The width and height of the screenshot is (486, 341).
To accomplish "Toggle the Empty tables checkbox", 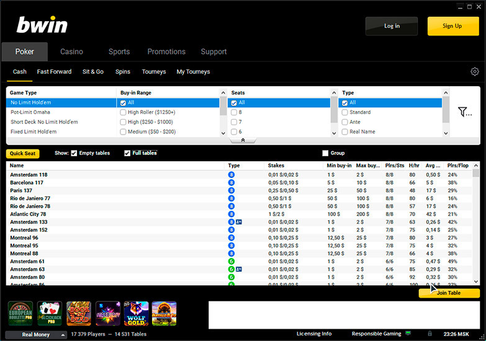I will pyautogui.click(x=74, y=153).
